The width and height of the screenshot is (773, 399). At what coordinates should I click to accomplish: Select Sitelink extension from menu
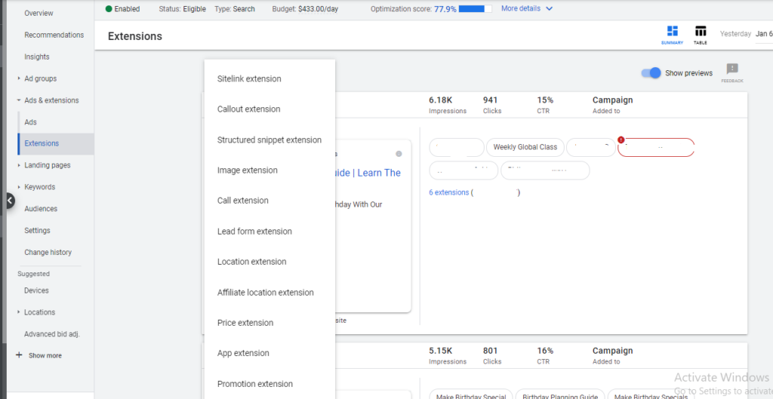pyautogui.click(x=249, y=78)
